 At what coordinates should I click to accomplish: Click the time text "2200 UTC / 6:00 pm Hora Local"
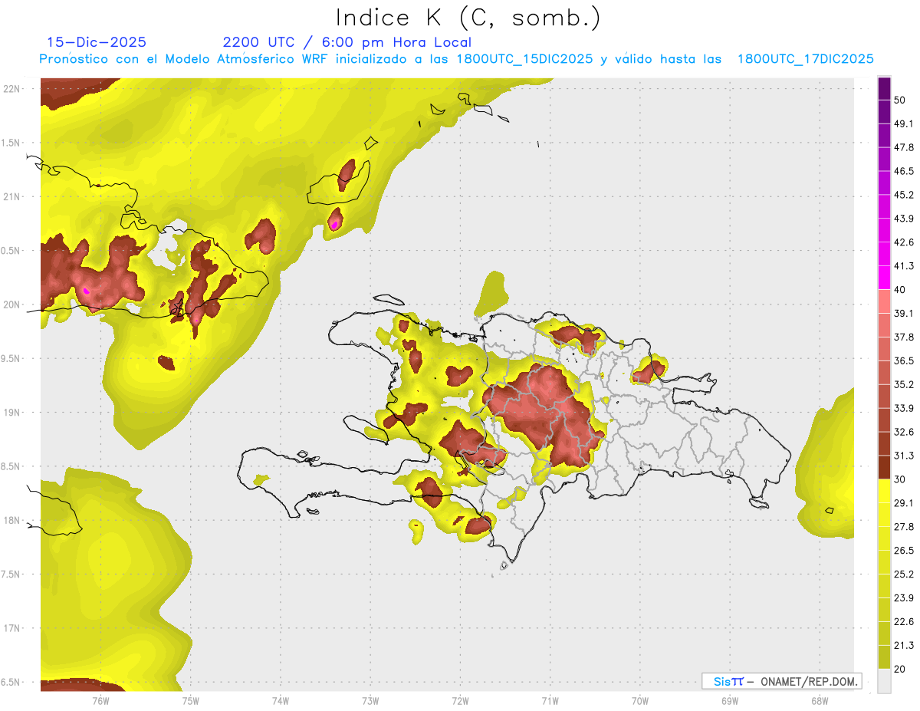[x=347, y=42]
